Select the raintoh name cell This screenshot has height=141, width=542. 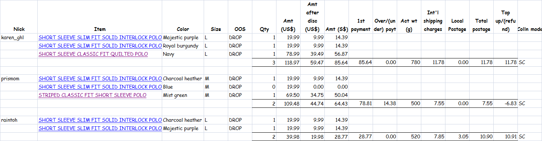click(19, 120)
